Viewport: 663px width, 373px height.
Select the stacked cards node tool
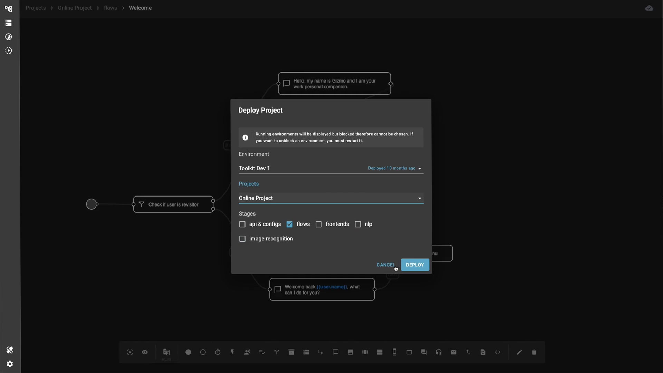click(379, 352)
